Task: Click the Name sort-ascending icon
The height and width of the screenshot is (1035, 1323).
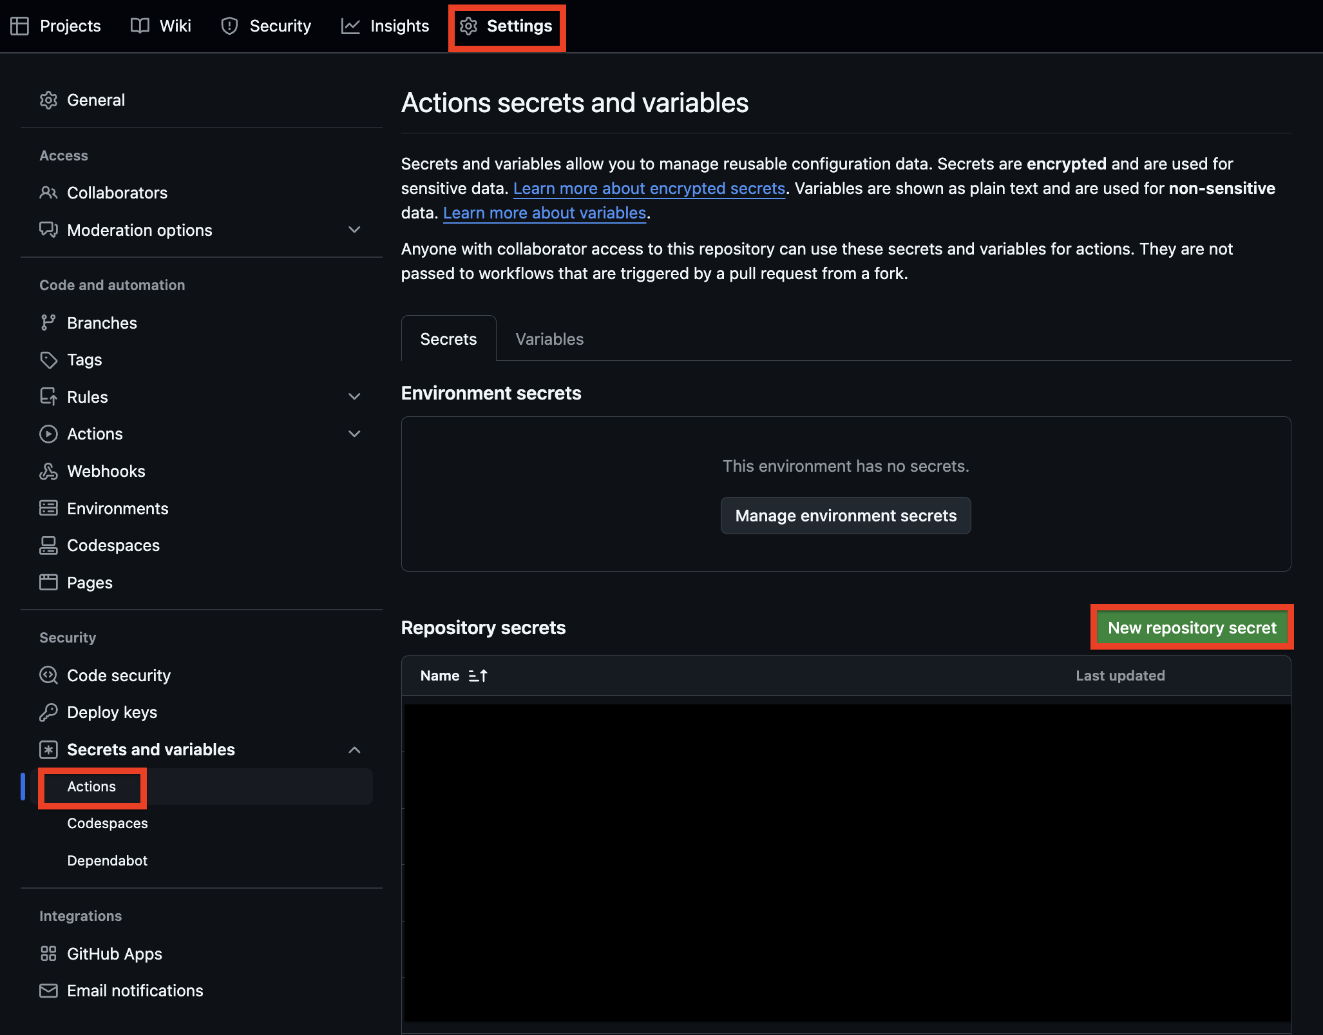Action: pyautogui.click(x=478, y=675)
